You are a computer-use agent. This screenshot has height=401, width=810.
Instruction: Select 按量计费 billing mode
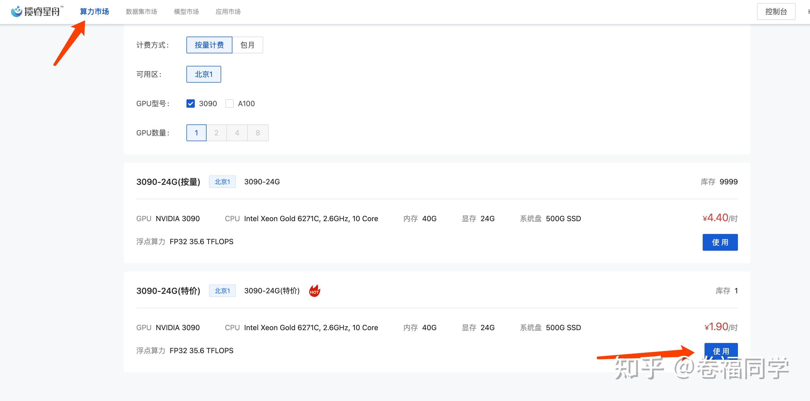coord(209,45)
